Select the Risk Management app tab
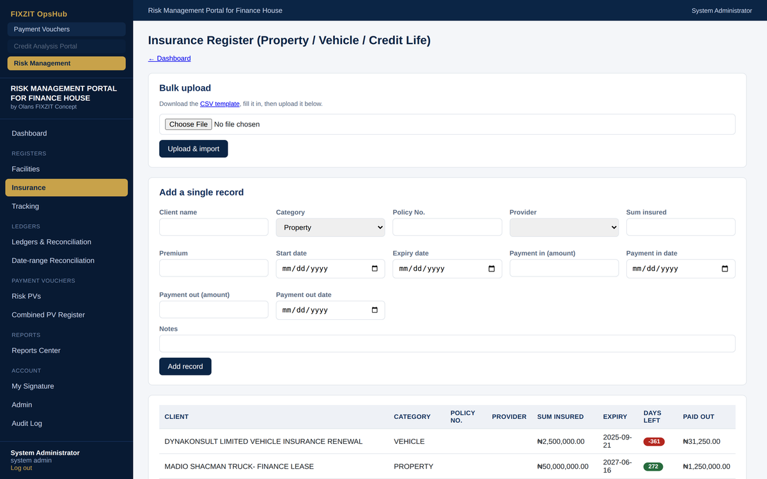The height and width of the screenshot is (479, 767). click(66, 63)
